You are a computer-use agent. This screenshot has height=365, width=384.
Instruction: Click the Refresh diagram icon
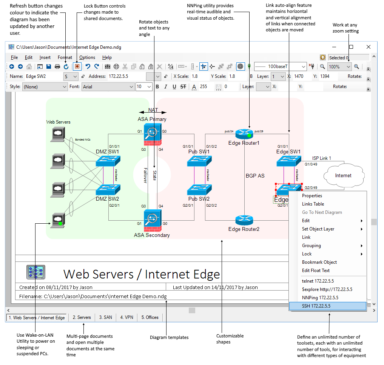click(66, 67)
